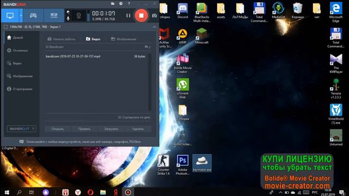Collapse Bandicam panel with chevron

click(154, 27)
